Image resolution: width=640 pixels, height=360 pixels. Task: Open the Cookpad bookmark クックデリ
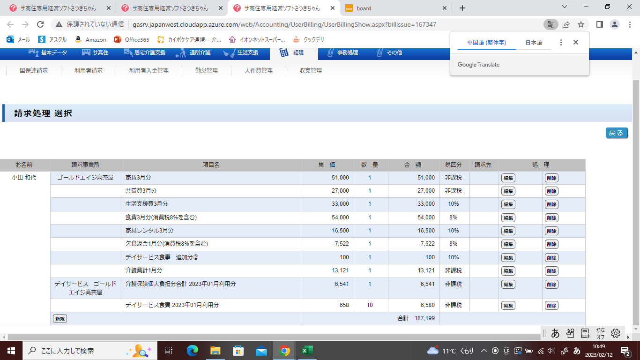coord(308,40)
